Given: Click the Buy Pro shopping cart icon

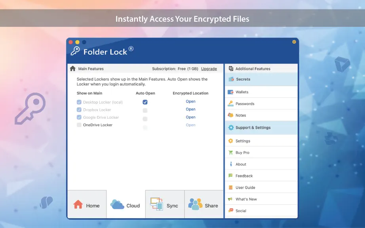Looking at the screenshot, I should [x=230, y=152].
